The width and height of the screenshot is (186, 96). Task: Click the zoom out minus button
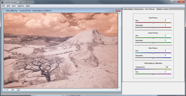coord(5,90)
